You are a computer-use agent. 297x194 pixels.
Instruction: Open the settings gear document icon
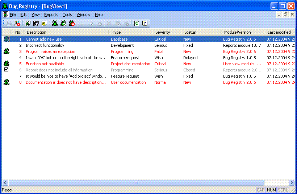44,24
